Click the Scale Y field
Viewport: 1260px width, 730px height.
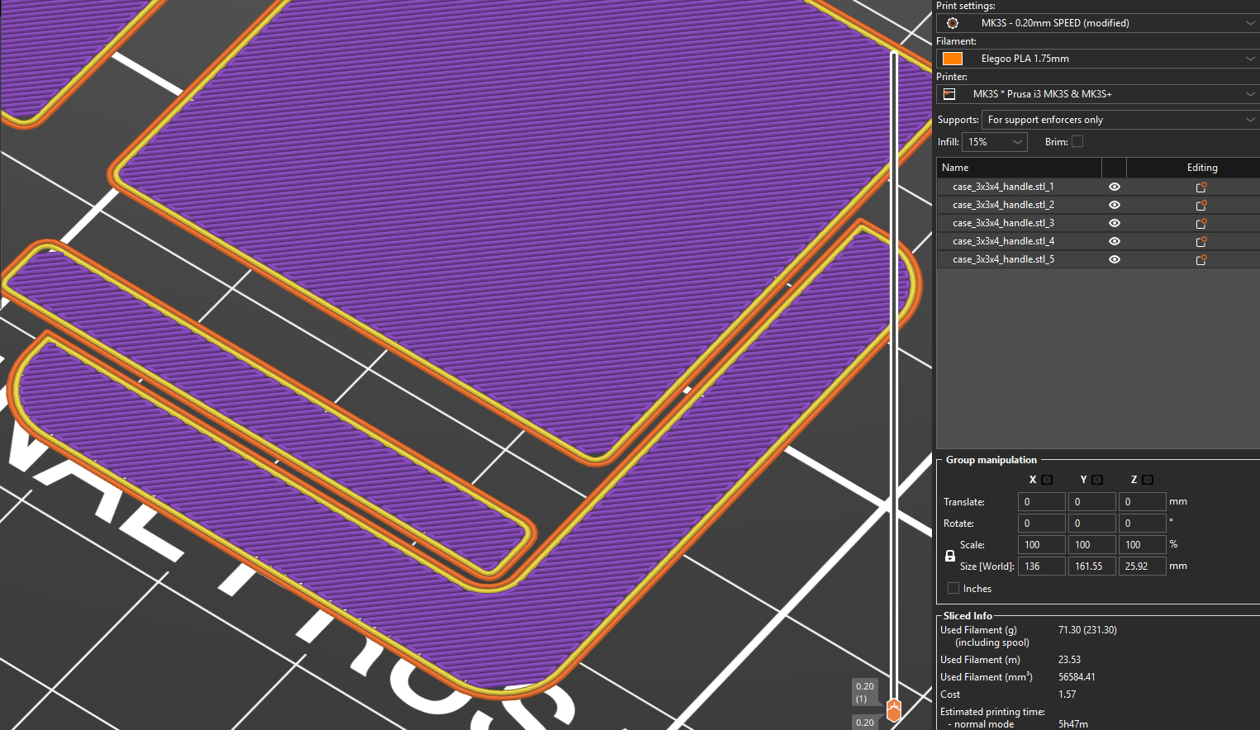pyautogui.click(x=1092, y=545)
